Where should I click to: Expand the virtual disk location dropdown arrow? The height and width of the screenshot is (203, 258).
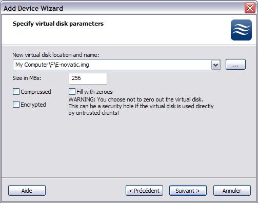point(215,65)
